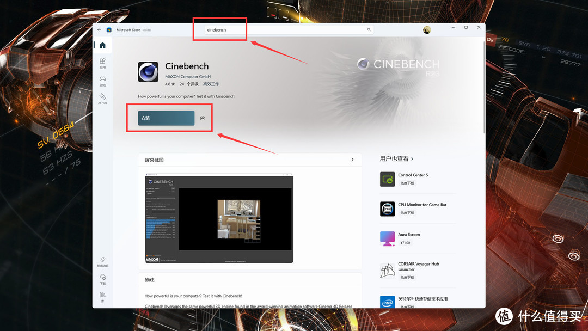Open the 用户也查看 heading link

(x=394, y=159)
